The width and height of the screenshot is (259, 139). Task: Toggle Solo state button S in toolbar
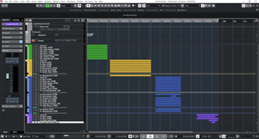tap(41, 5)
